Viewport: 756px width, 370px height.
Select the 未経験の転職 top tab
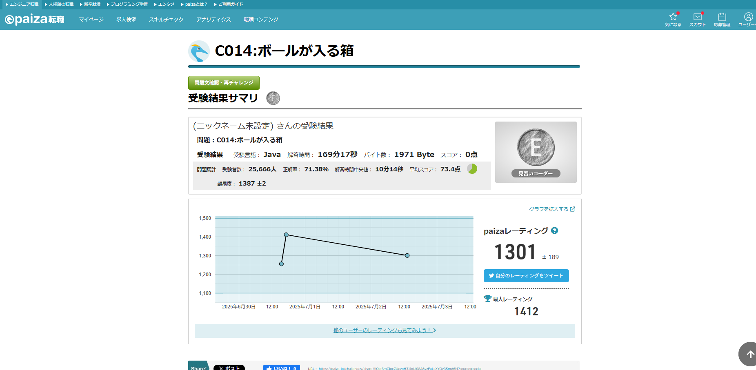pyautogui.click(x=60, y=4)
